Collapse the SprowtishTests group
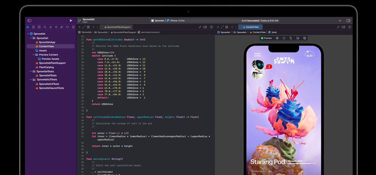 coord(31,71)
